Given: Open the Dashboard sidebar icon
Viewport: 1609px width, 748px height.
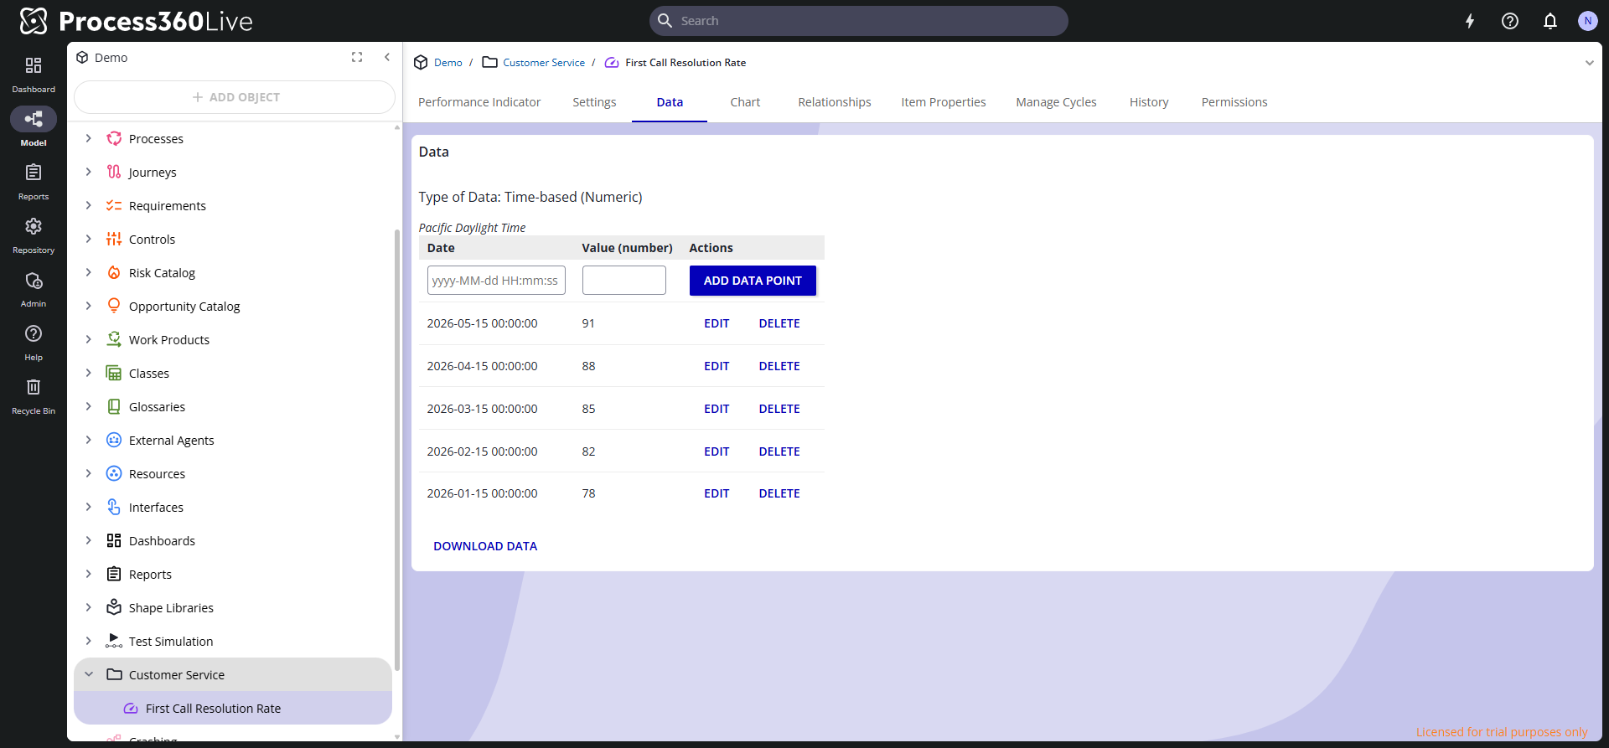Looking at the screenshot, I should pos(34,75).
